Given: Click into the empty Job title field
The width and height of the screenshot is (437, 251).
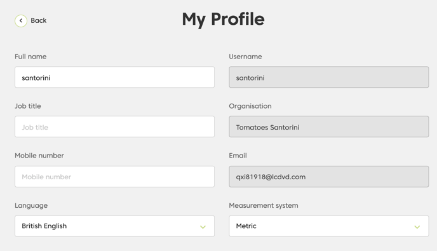Looking at the screenshot, I should tap(114, 126).
